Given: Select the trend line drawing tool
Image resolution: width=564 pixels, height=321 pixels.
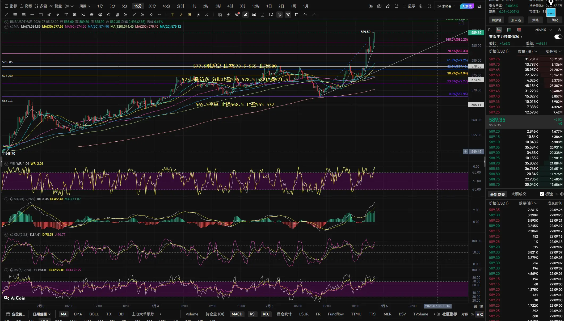Looking at the screenshot, I should [x=7, y=15].
